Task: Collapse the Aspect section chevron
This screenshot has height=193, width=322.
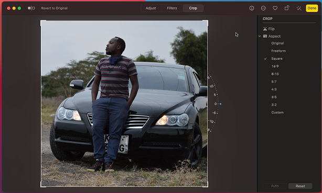Action: point(260,36)
